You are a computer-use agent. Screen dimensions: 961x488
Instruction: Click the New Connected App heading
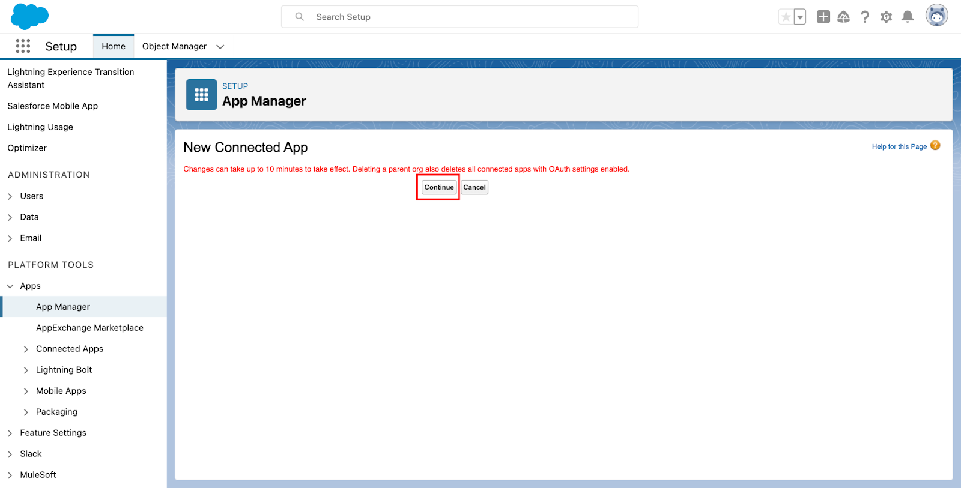pos(246,148)
